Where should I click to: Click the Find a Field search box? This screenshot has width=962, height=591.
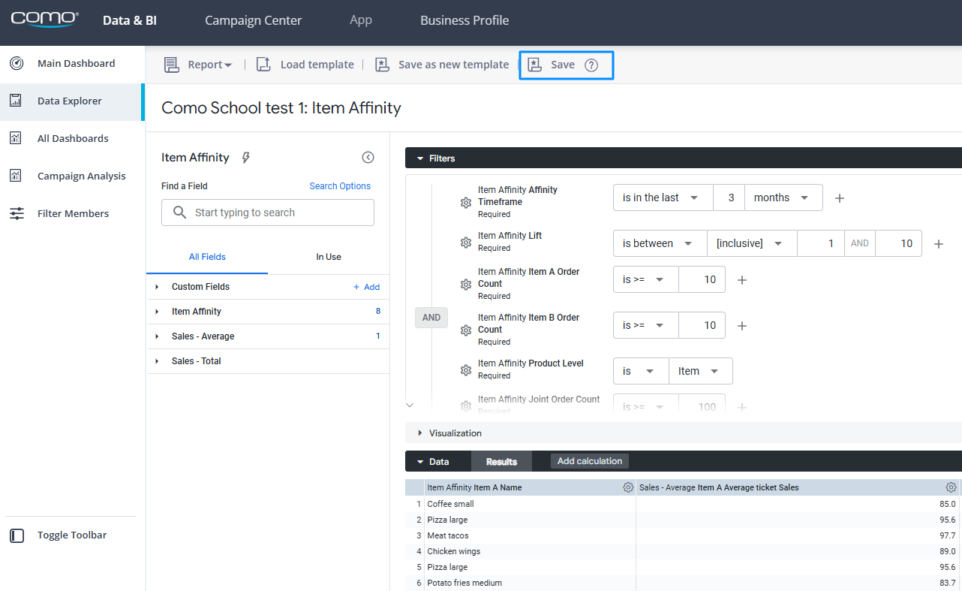coord(268,213)
